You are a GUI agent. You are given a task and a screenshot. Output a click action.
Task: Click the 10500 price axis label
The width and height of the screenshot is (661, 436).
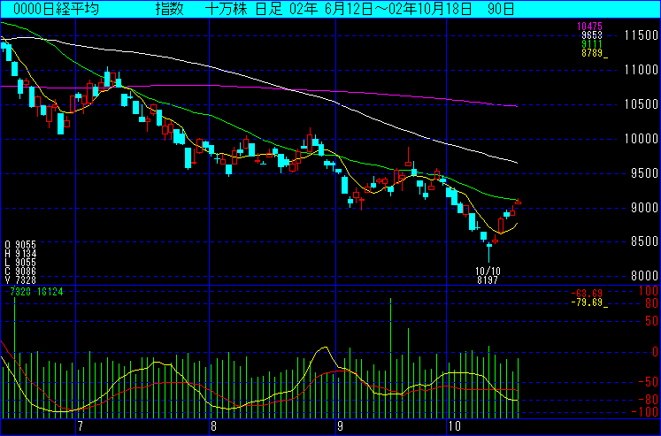(642, 104)
